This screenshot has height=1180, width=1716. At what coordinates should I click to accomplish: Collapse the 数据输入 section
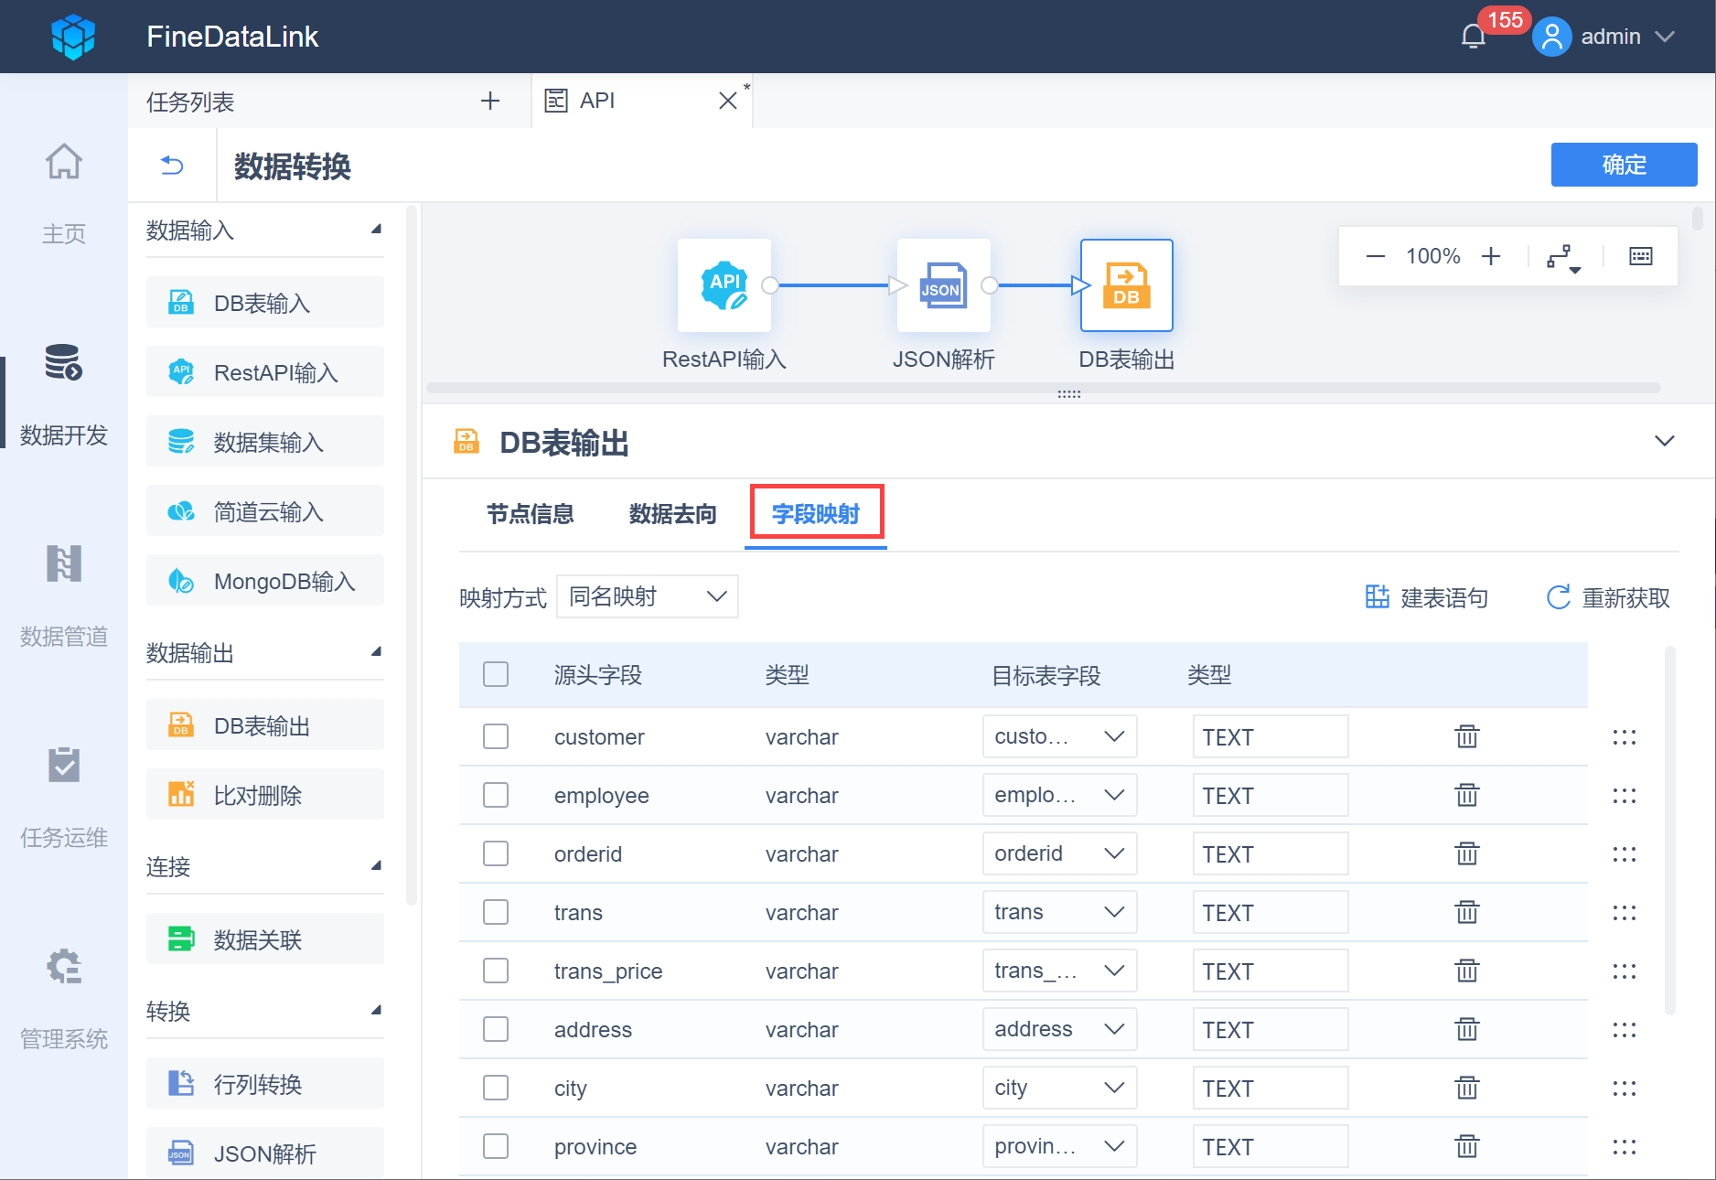[376, 229]
